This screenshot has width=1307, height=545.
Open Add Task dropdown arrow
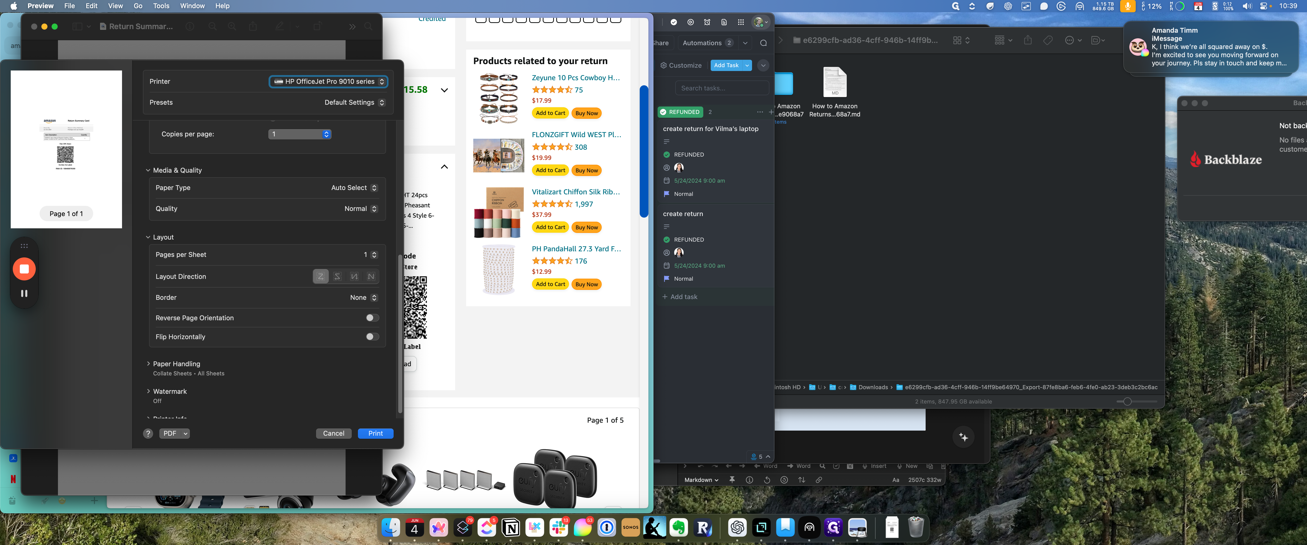click(747, 65)
